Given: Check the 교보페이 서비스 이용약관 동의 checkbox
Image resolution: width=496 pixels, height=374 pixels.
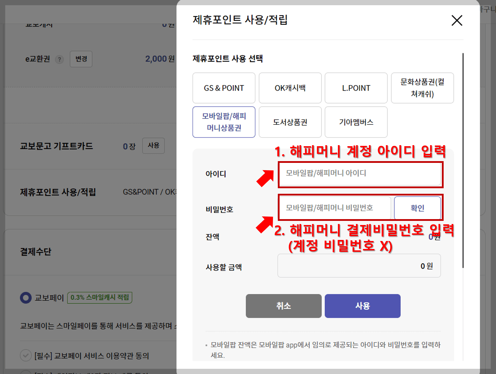Looking at the screenshot, I should pos(26,356).
